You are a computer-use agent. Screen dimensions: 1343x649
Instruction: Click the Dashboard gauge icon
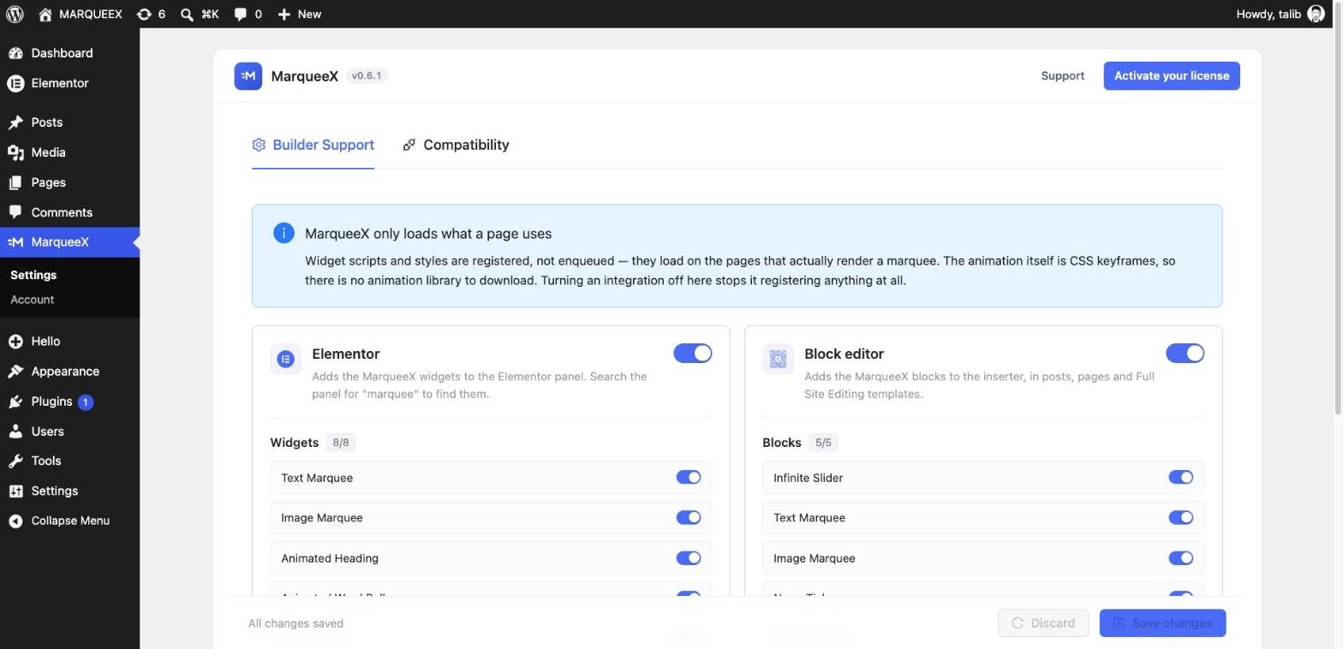tap(15, 53)
